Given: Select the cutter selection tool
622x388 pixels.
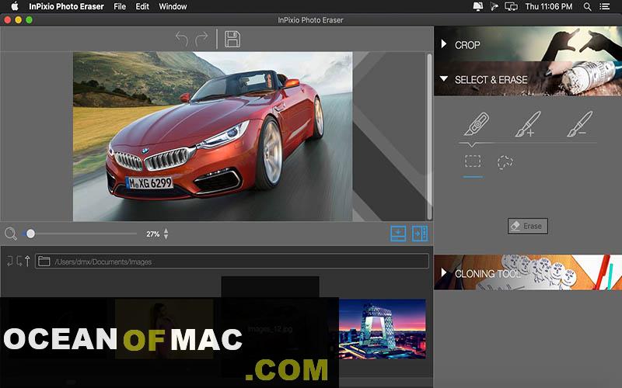Looking at the screenshot, I should click(477, 124).
